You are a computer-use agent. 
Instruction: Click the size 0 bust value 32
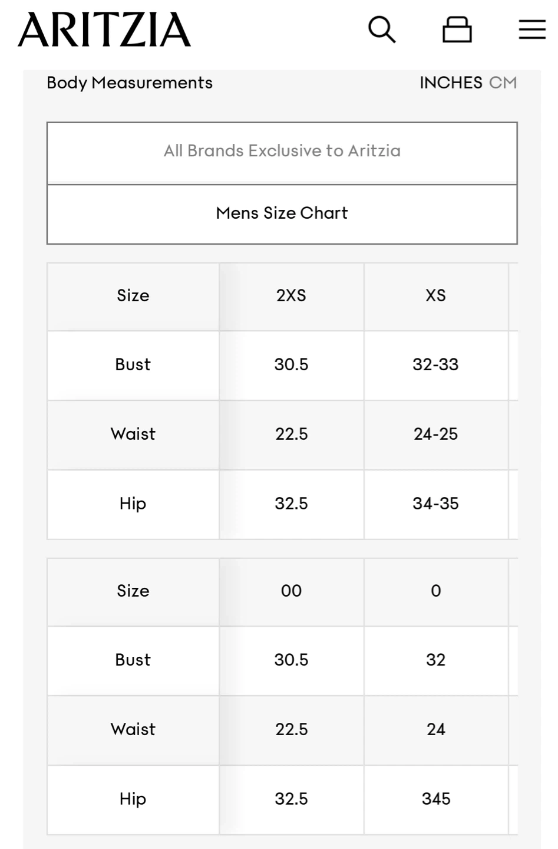click(436, 660)
